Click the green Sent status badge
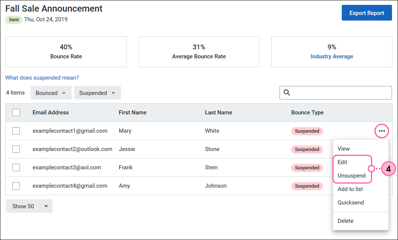Image resolution: width=398 pixels, height=240 pixels. point(14,20)
